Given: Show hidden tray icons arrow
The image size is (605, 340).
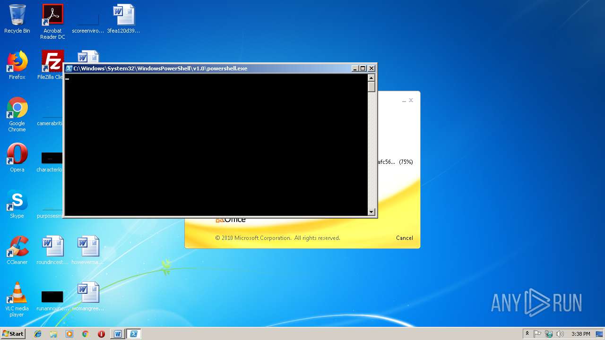Looking at the screenshot, I should click(527, 334).
